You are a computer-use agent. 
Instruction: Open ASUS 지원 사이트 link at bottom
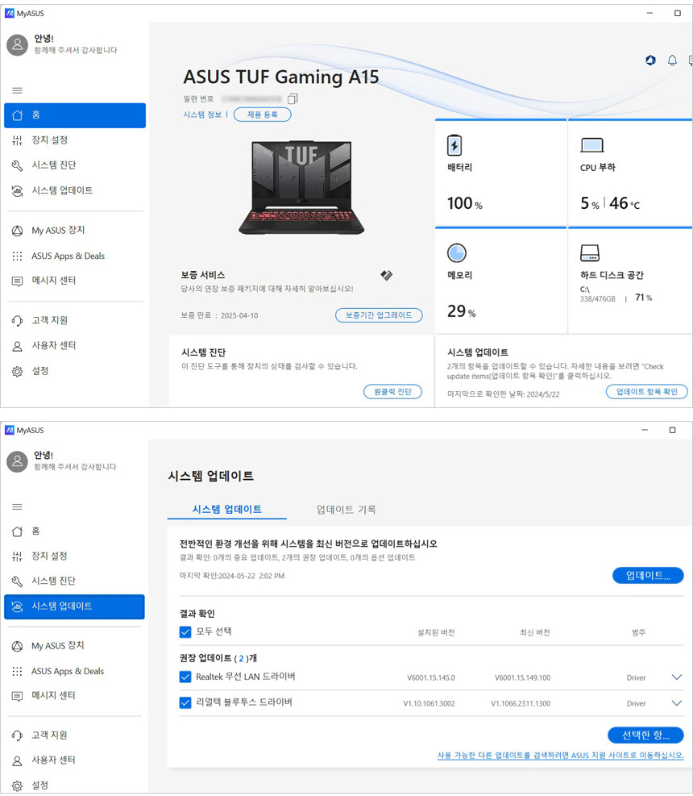[561, 756]
